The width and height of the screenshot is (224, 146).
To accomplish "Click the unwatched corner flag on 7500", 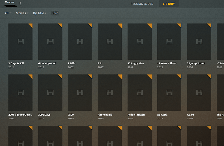I will [91, 76].
